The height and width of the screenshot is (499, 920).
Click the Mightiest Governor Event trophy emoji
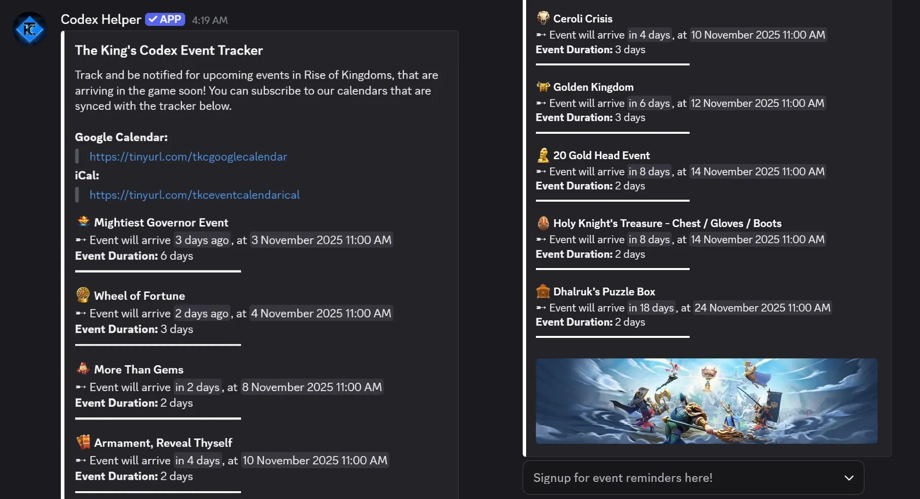82,222
